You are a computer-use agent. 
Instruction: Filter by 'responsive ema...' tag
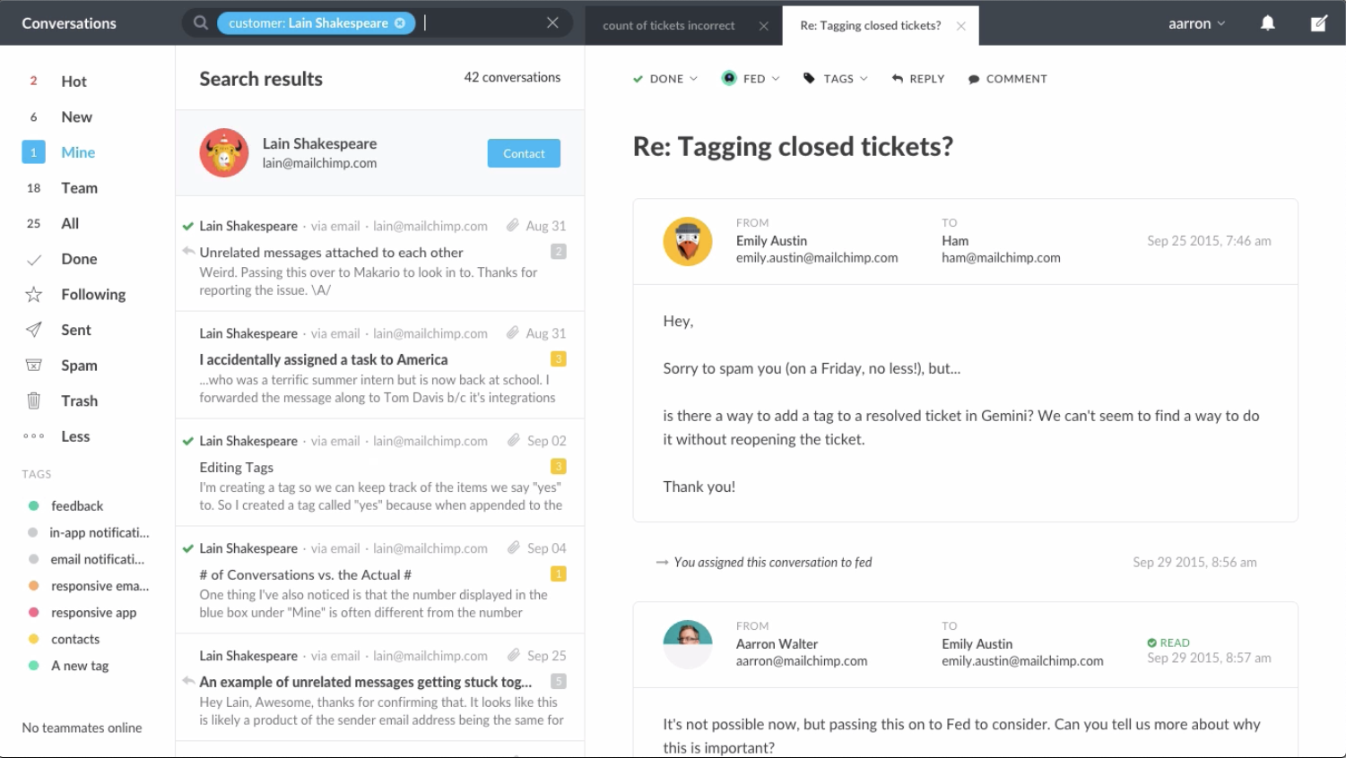point(100,586)
